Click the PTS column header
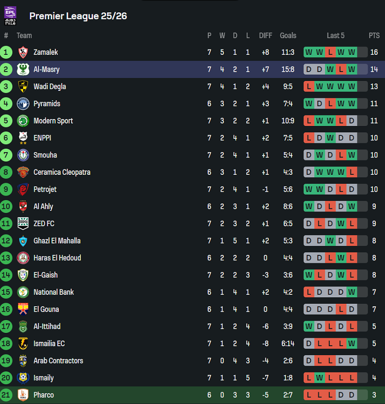The image size is (385, 404). point(374,36)
